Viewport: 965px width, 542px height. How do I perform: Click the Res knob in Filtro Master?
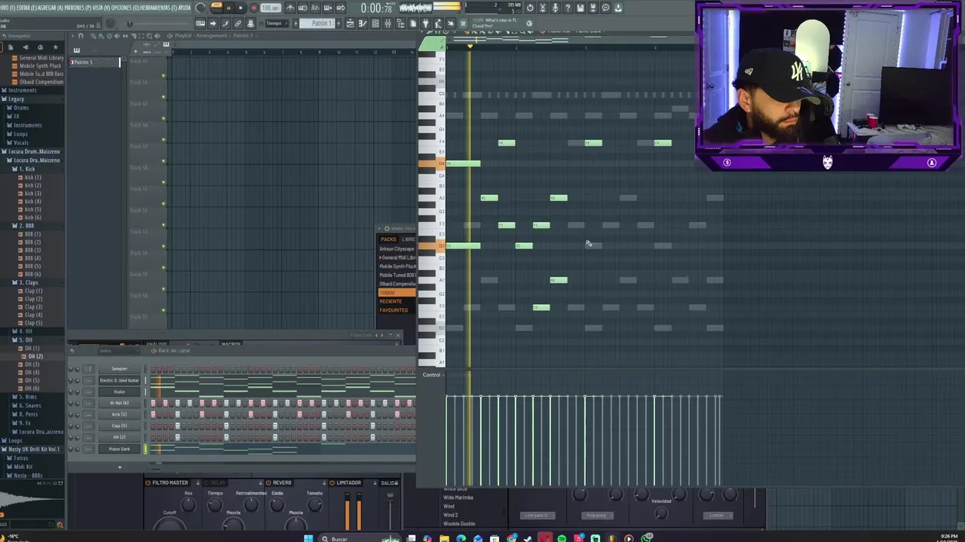tap(188, 506)
